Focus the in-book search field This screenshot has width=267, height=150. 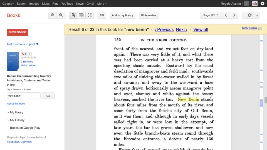[x=24, y=96]
